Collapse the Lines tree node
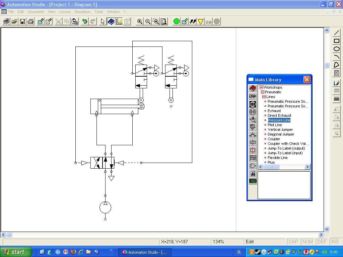Viewport: 343px width, 257px height. coord(264,97)
